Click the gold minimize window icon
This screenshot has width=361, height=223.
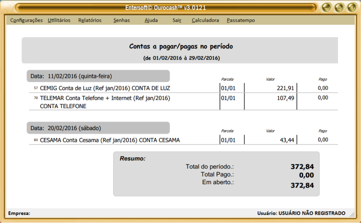click(326, 7)
